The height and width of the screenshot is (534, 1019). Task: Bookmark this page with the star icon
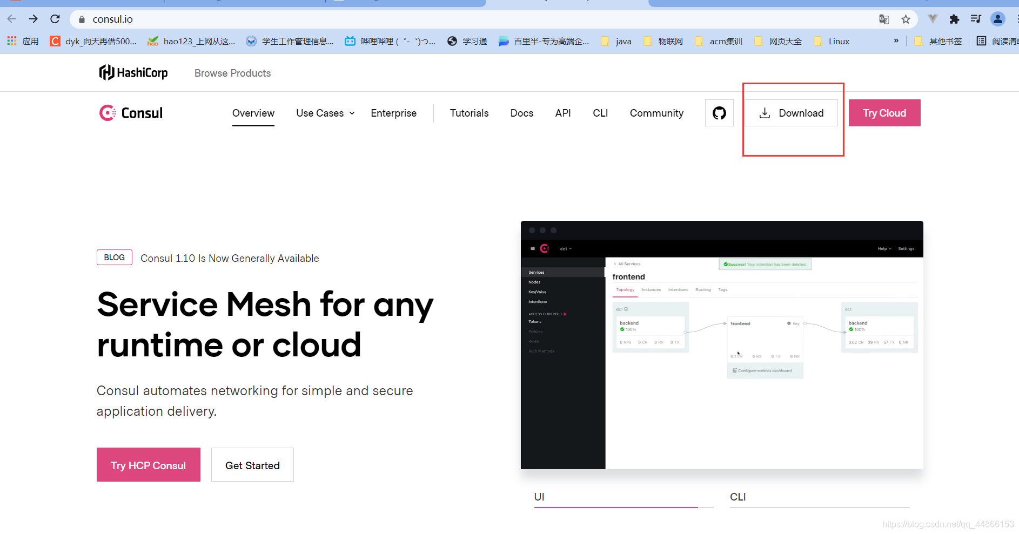pyautogui.click(x=906, y=19)
